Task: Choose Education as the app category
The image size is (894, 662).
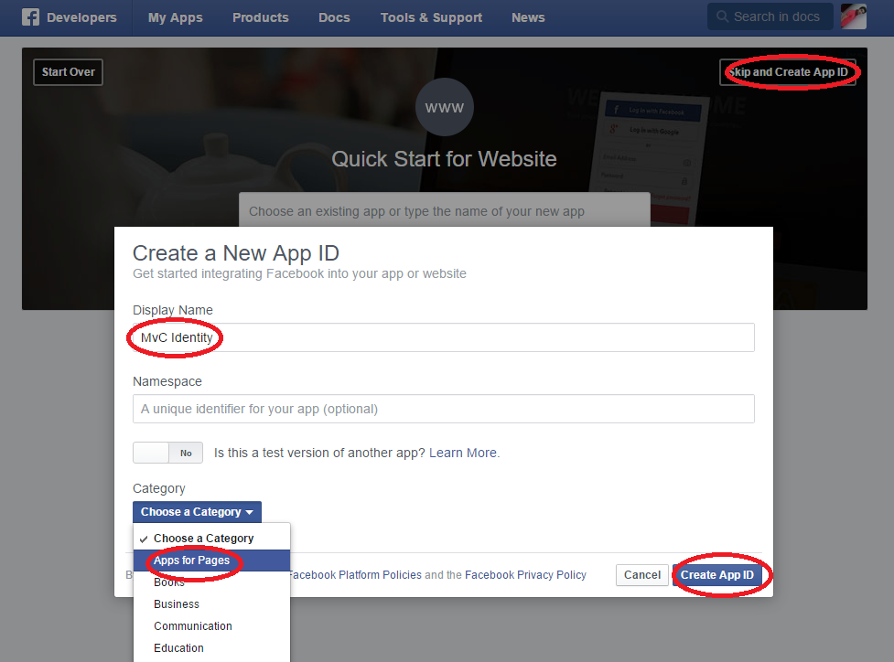Action: click(178, 647)
